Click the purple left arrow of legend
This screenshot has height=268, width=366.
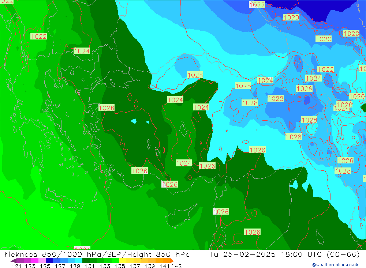coord(13,261)
